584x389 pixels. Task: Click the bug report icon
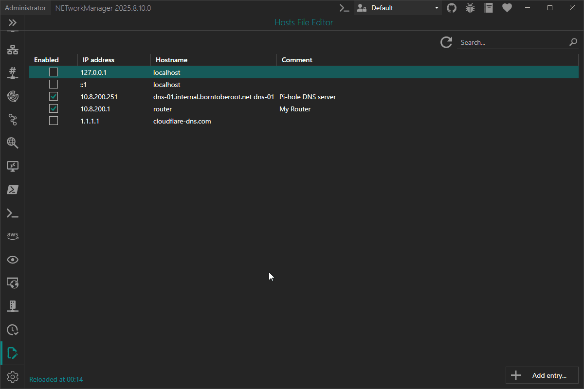(470, 8)
